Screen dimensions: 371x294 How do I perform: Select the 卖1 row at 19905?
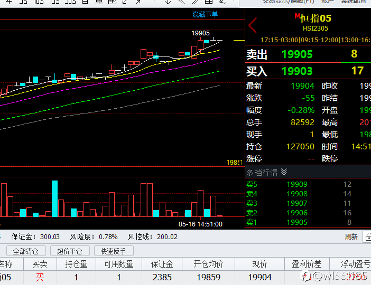point(308,222)
